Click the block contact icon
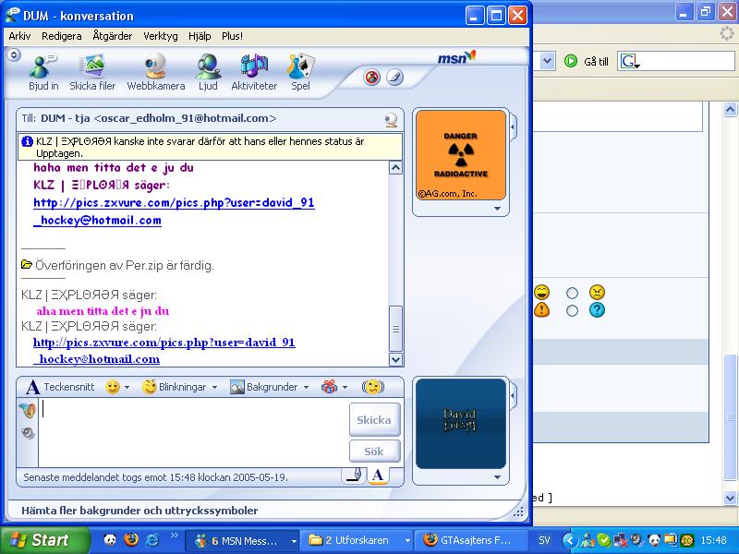This screenshot has width=739, height=554. coord(372,78)
